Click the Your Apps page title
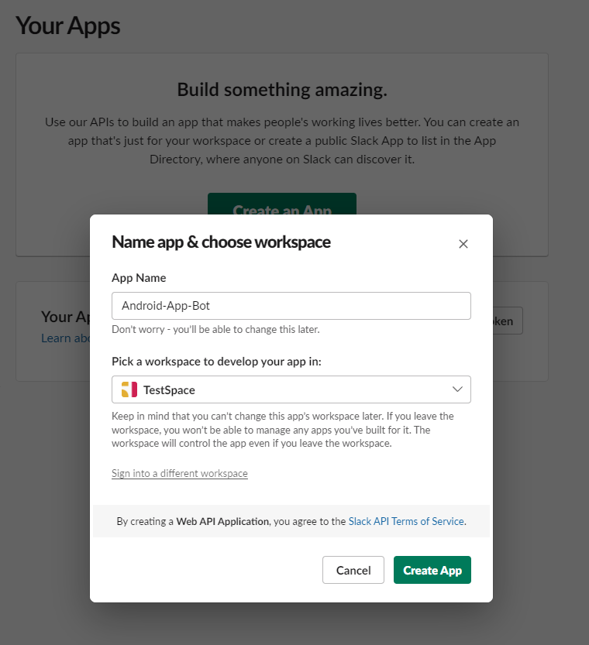Image resolution: width=589 pixels, height=645 pixels. 68,26
